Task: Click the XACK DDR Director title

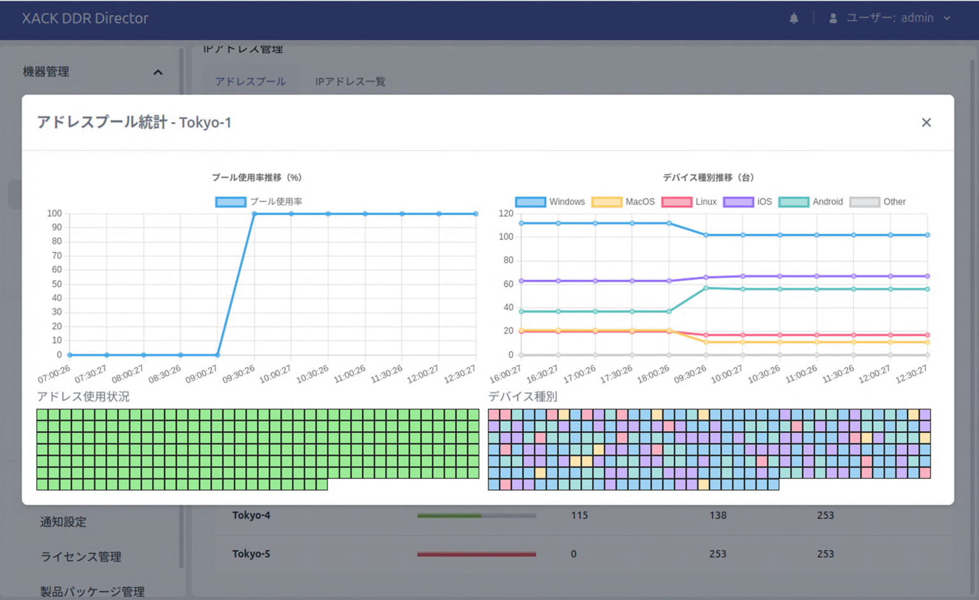Action: [x=85, y=18]
